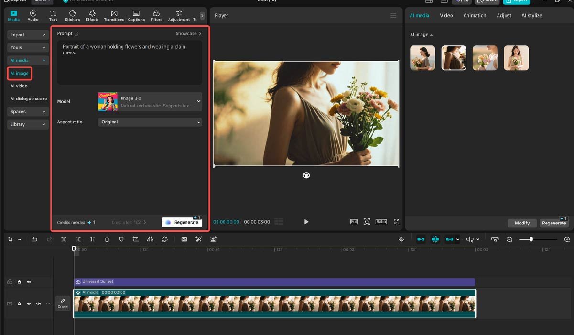Click the Modify button
This screenshot has width=574, height=335.
pyautogui.click(x=522, y=223)
